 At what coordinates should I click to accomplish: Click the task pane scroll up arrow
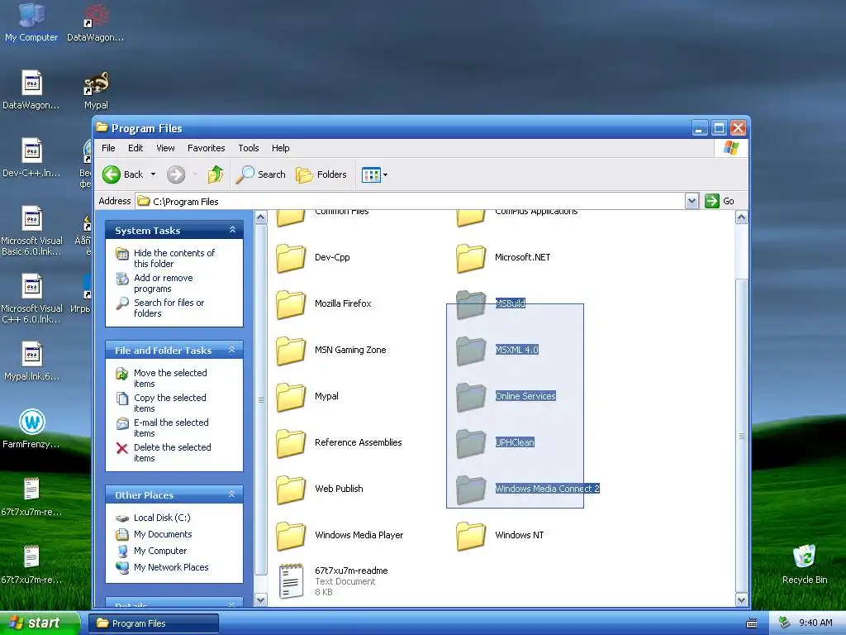(x=260, y=217)
